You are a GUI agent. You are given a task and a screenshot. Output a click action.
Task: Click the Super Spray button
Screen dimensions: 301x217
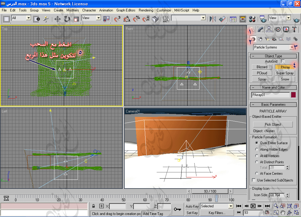tap(285, 73)
